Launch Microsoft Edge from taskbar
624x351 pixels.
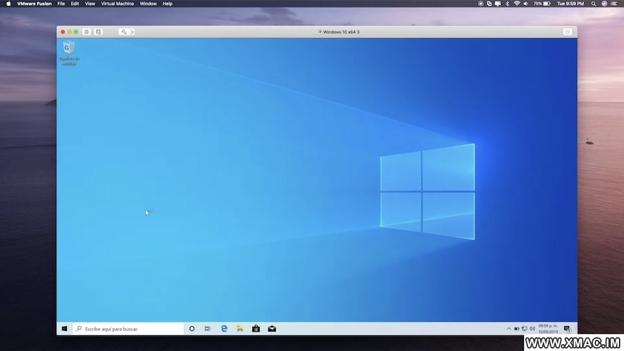[x=224, y=329]
